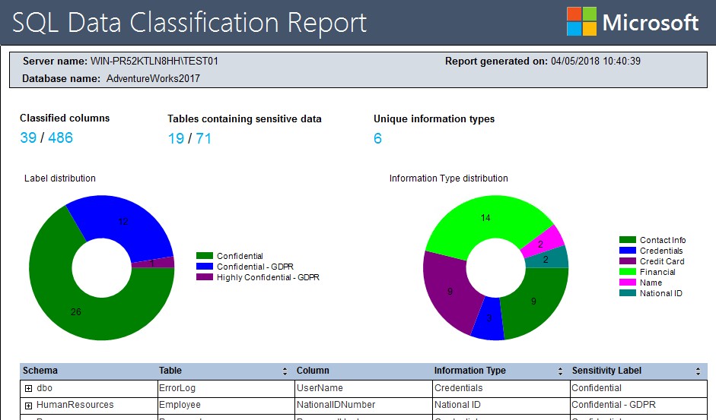Click the Information Type distribution title

pyautogui.click(x=448, y=178)
